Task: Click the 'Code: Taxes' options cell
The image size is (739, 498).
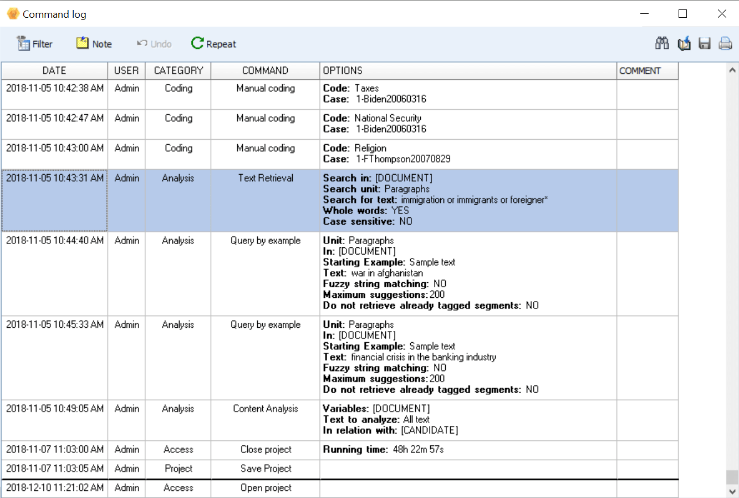Action: [468, 94]
